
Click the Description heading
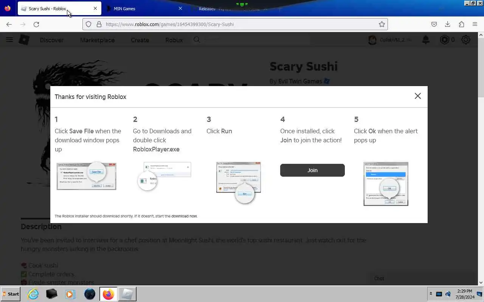[x=41, y=226]
